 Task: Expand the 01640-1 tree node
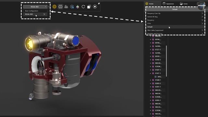tap(150, 80)
